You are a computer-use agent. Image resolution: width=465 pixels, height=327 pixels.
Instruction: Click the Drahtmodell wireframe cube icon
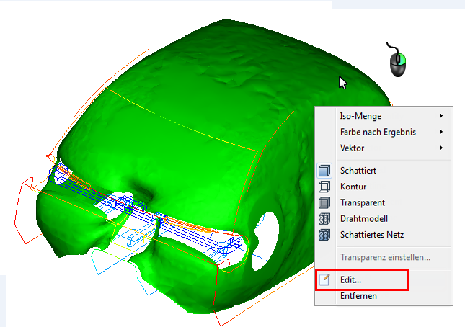324,219
